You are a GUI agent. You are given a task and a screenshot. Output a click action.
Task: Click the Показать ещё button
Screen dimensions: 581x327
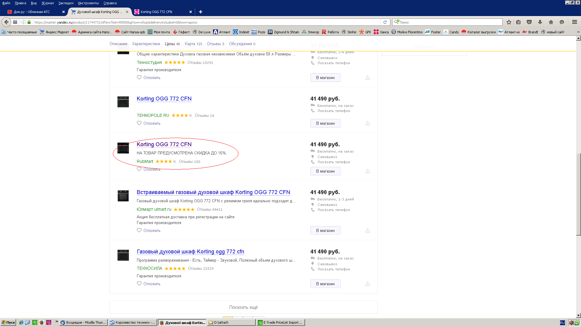(243, 307)
